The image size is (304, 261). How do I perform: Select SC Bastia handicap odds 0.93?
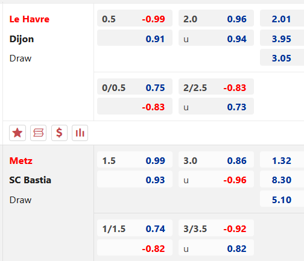135,179
